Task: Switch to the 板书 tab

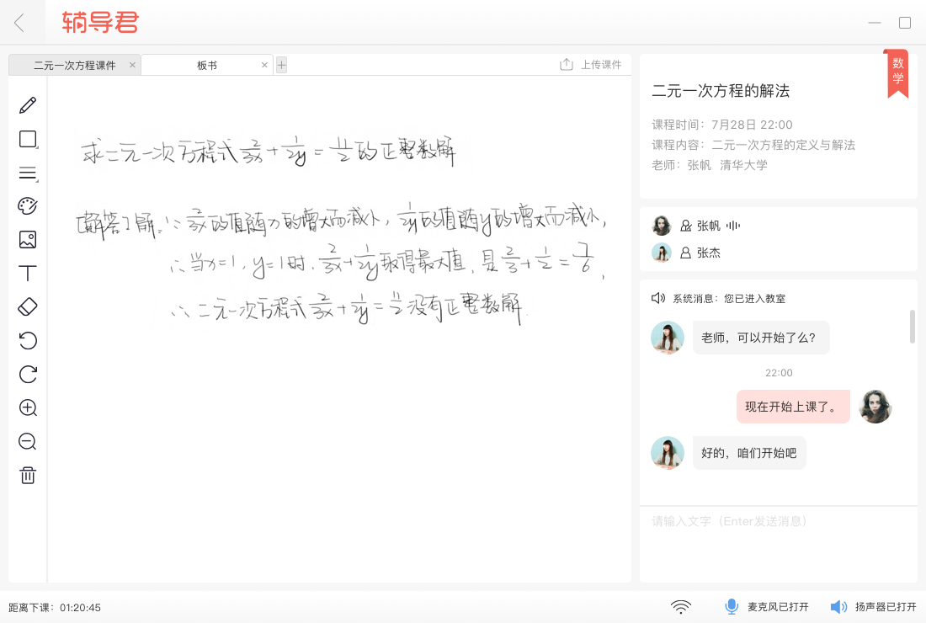Action: click(207, 64)
